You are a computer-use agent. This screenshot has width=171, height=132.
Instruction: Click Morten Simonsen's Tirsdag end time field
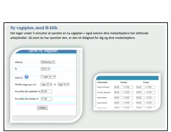point(151,87)
